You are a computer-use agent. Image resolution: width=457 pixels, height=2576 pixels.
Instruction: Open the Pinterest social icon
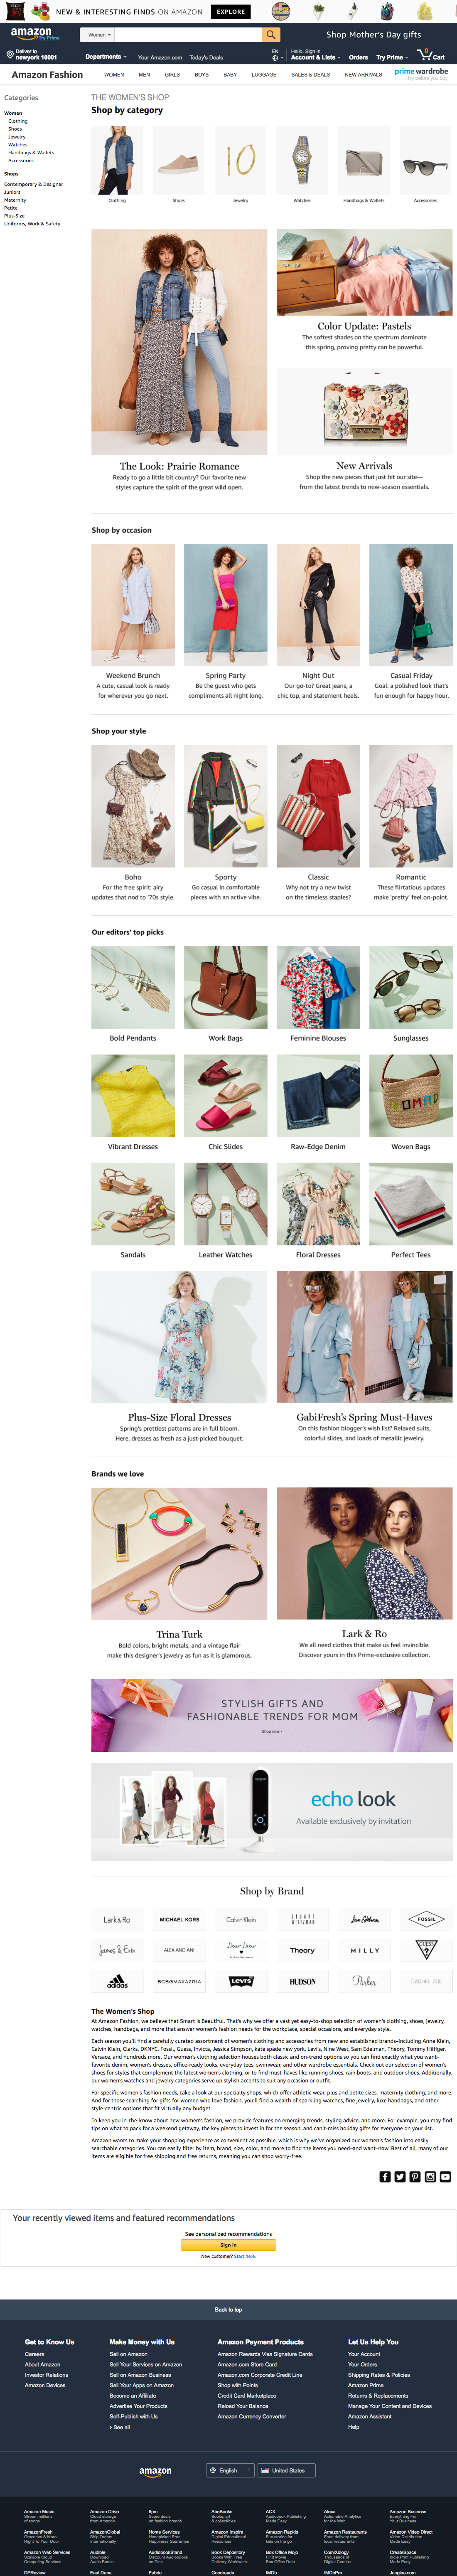415,2177
